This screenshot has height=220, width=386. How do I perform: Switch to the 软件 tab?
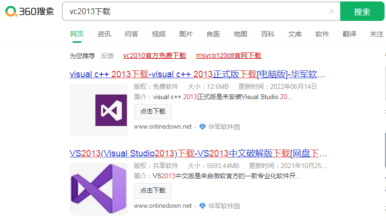pos(322,34)
